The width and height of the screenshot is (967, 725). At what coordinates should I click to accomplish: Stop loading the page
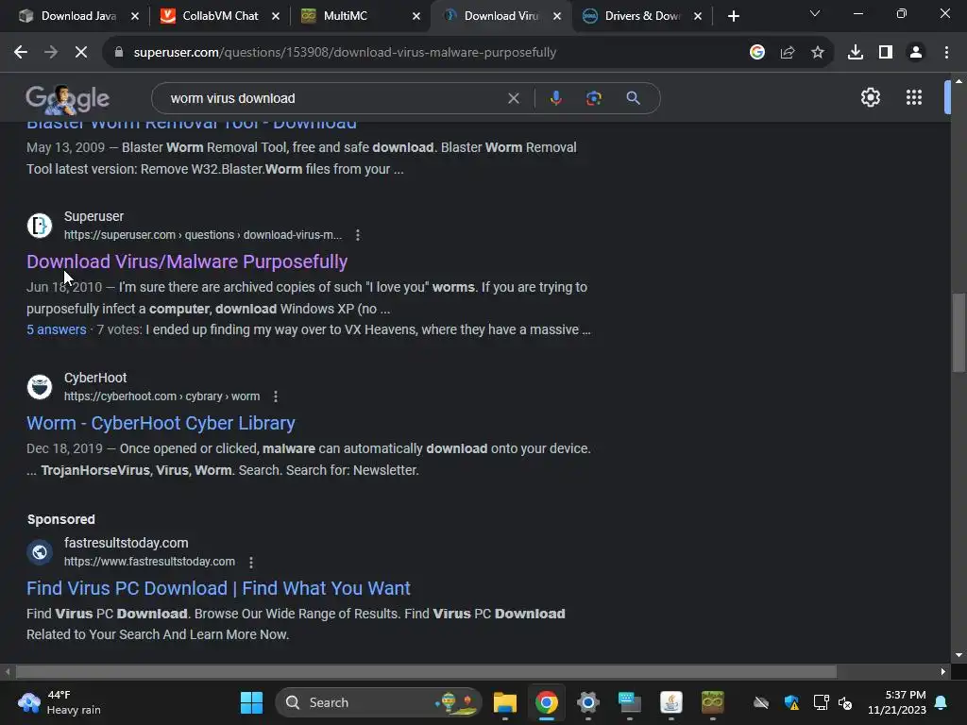[x=81, y=53]
